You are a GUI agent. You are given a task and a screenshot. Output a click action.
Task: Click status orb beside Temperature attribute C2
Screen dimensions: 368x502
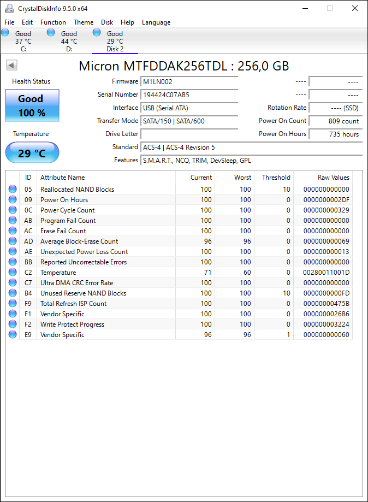[x=13, y=272]
